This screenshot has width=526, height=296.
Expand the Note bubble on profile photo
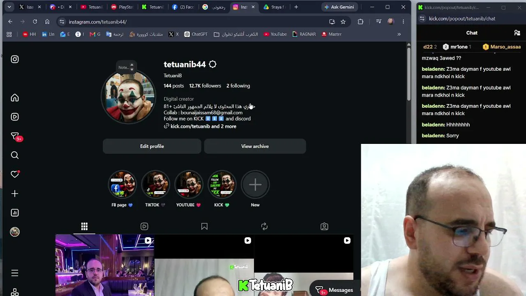point(126,67)
